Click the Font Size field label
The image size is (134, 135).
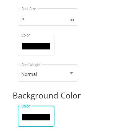(29, 9)
